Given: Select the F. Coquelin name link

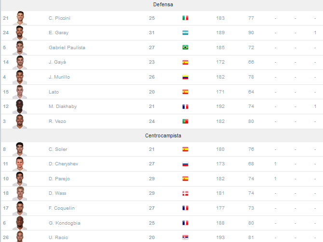Looking at the screenshot, I should [62, 208].
